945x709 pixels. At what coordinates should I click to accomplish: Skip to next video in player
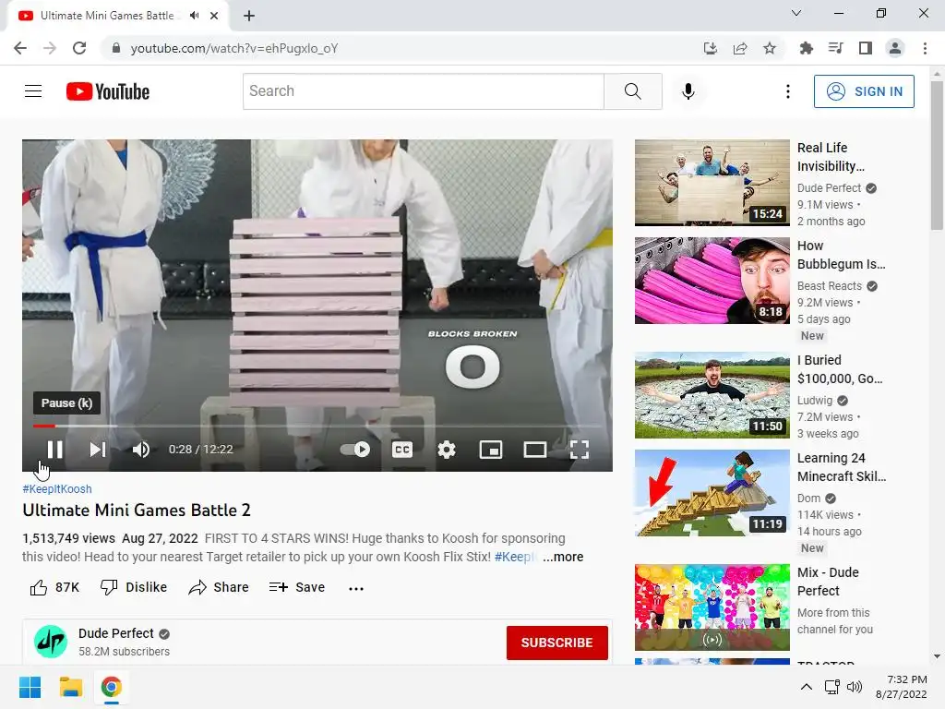click(x=98, y=450)
